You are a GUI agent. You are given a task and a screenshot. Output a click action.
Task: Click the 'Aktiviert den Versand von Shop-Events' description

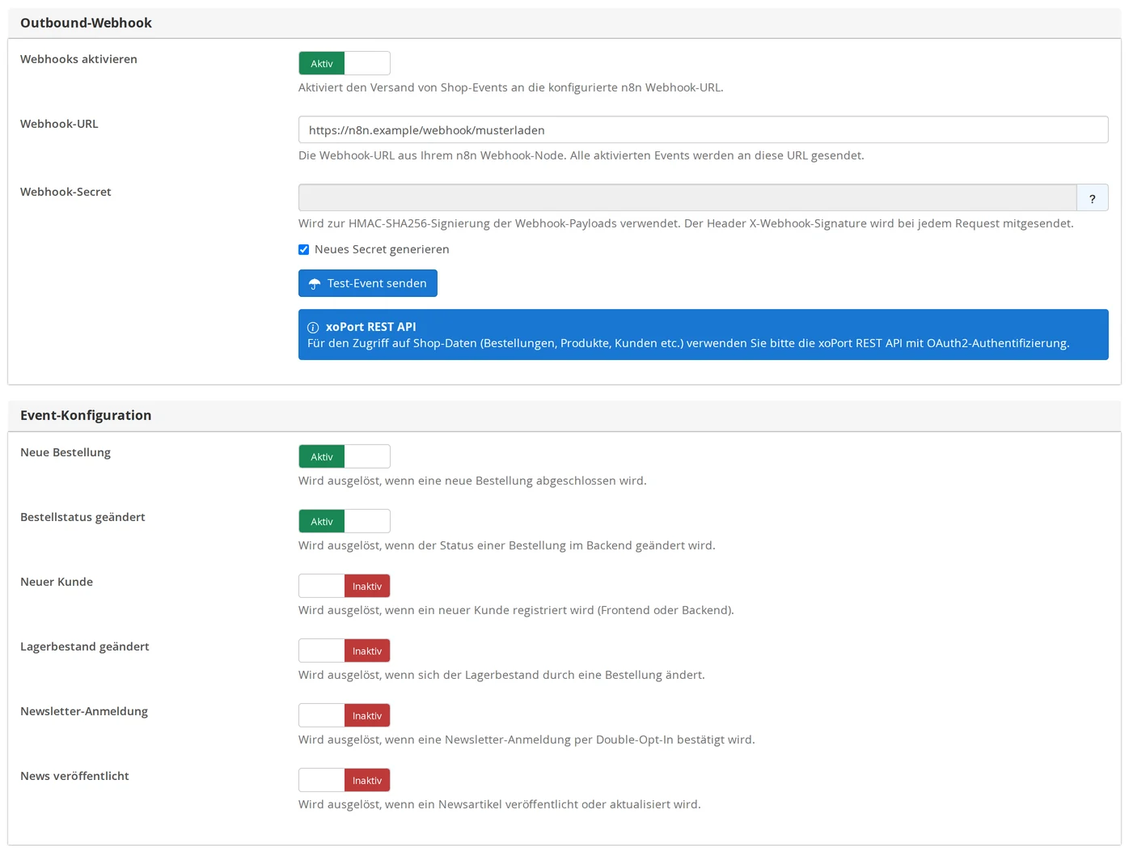(x=511, y=87)
